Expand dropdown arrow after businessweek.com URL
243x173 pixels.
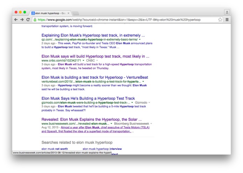(x=111, y=124)
